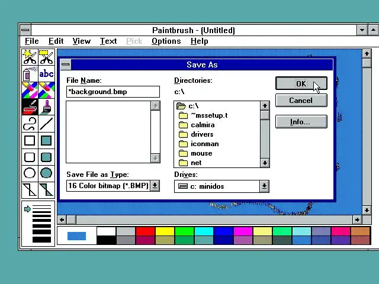Select the Brush tool
Screen dimensions: 379x284
point(46,106)
